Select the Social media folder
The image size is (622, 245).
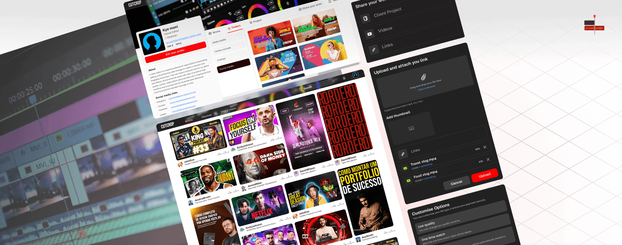coord(234,66)
